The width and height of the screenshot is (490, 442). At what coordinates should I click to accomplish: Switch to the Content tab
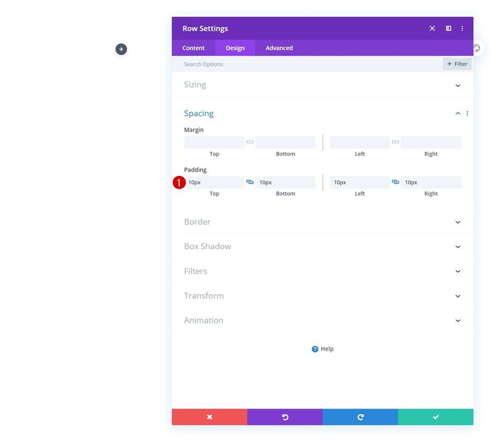pos(193,48)
